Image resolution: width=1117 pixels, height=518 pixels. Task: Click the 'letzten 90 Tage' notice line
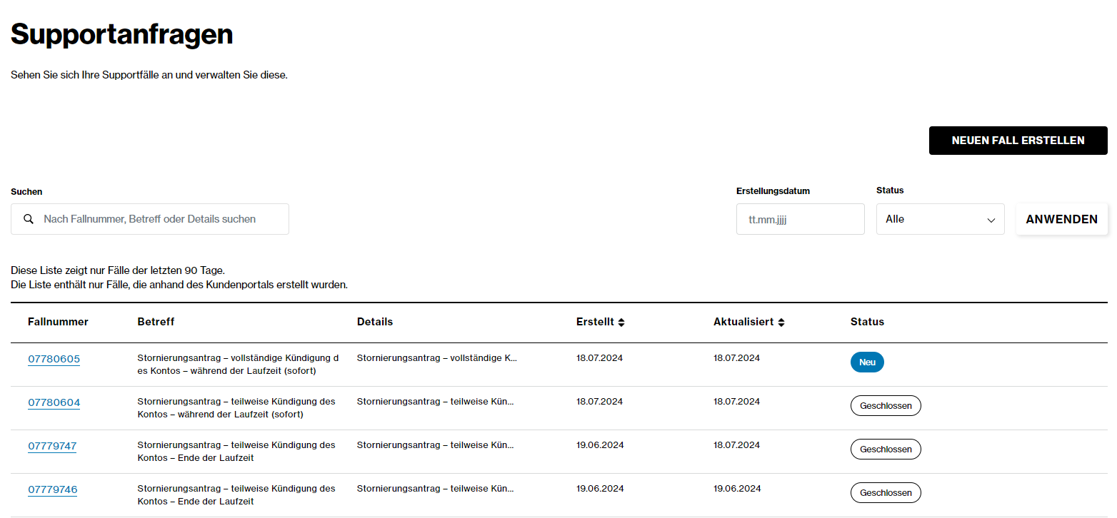click(x=118, y=271)
